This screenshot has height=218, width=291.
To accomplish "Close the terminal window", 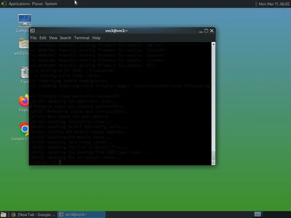I will [x=212, y=31].
